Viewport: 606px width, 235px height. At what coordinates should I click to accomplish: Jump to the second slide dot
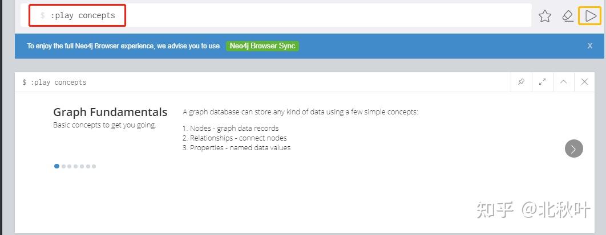coord(63,166)
